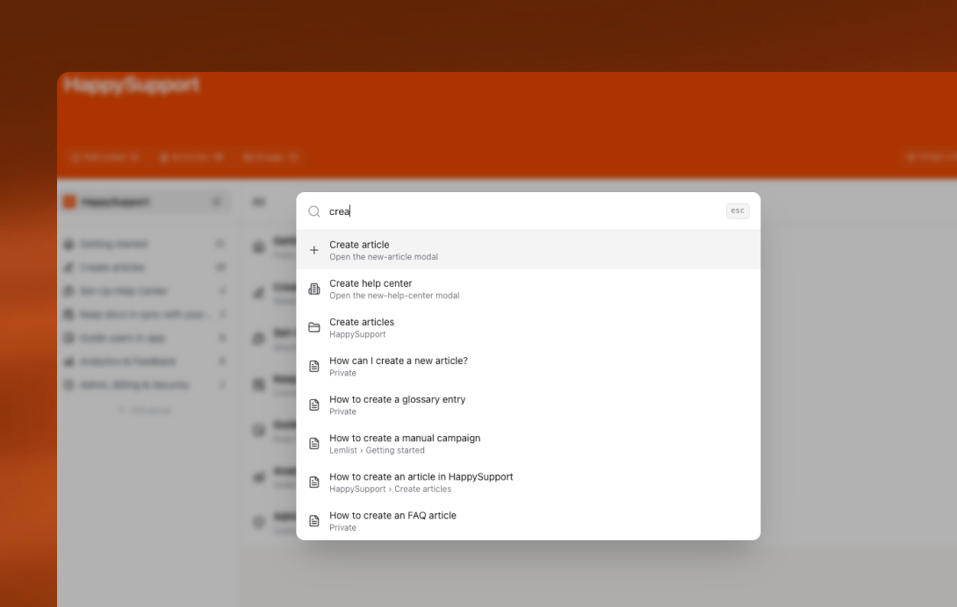Open 'How to create a glossary entry'
The height and width of the screenshot is (607, 957).
(528, 405)
